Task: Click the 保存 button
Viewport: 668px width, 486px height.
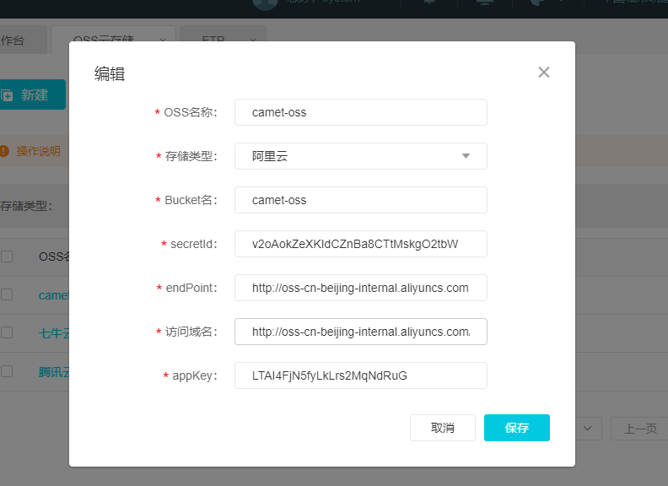Action: coord(517,428)
